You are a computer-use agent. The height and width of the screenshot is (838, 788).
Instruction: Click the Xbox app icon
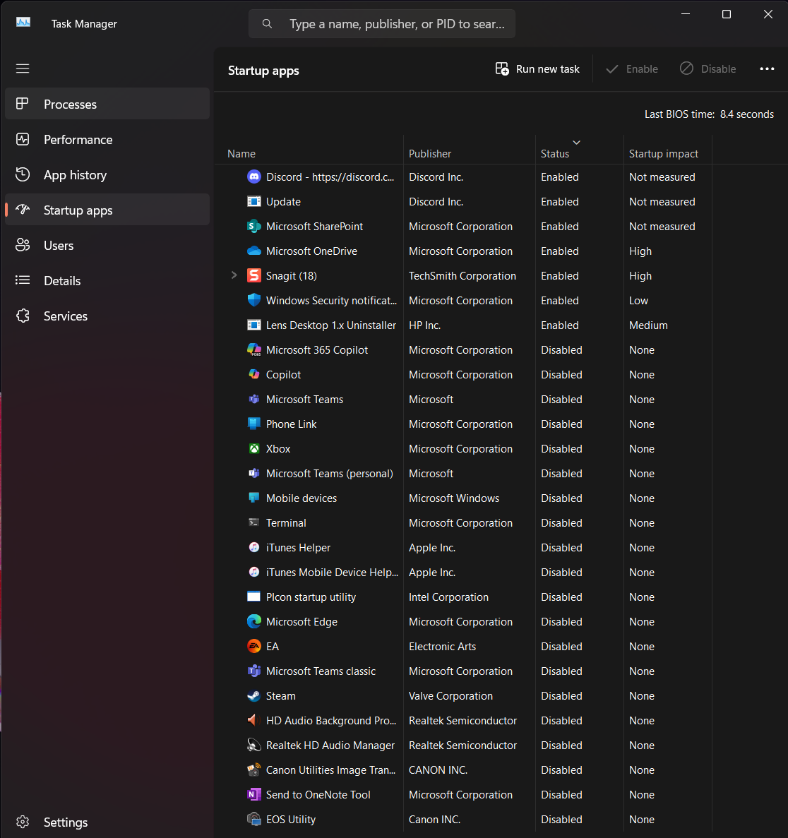pos(254,449)
